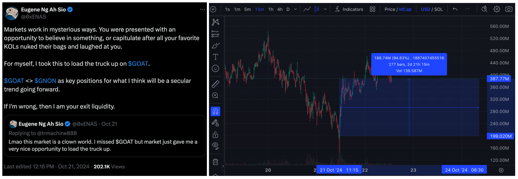Open the indicator templates grid icon
Screen dimensions: 518x179
pos(372,9)
